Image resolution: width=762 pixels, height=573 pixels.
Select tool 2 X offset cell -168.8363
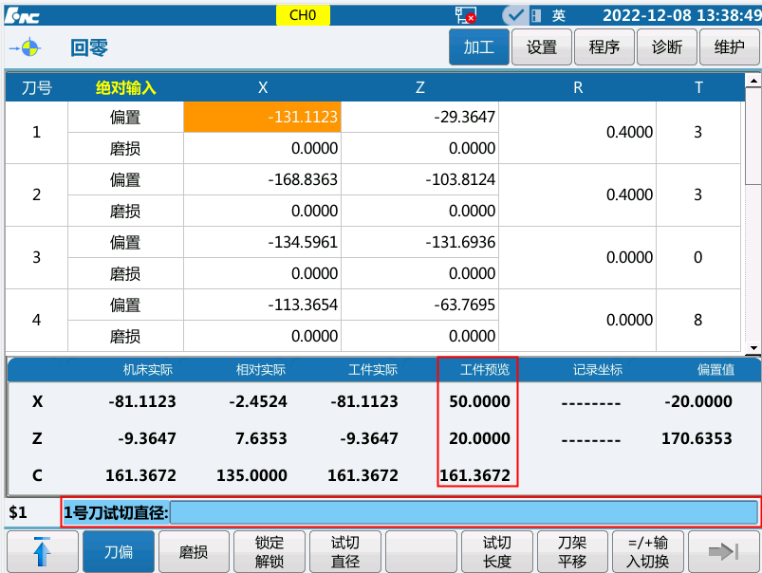pos(263,179)
